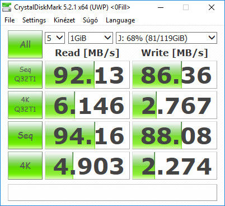The image size is (225, 206).
Task: Click the Seq Q32T1 write result 86.36
Action: 175,75
